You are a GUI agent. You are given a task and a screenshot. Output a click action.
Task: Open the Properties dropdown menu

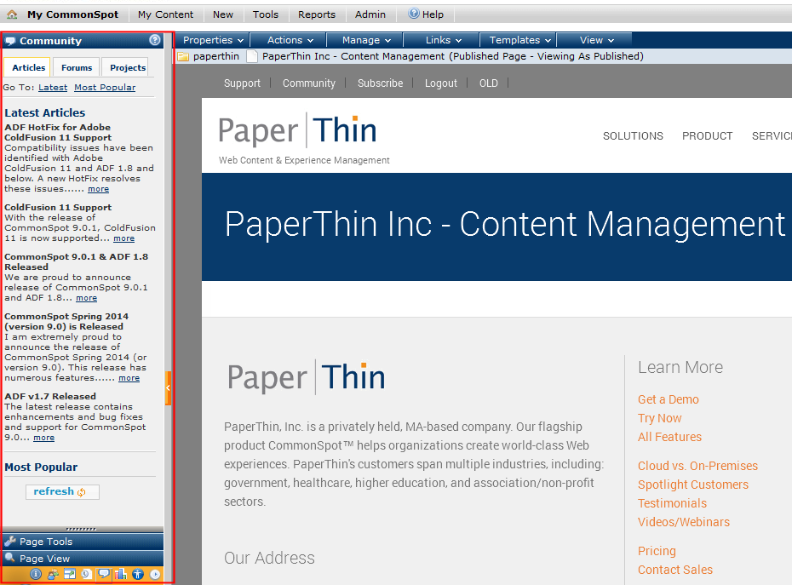click(213, 40)
